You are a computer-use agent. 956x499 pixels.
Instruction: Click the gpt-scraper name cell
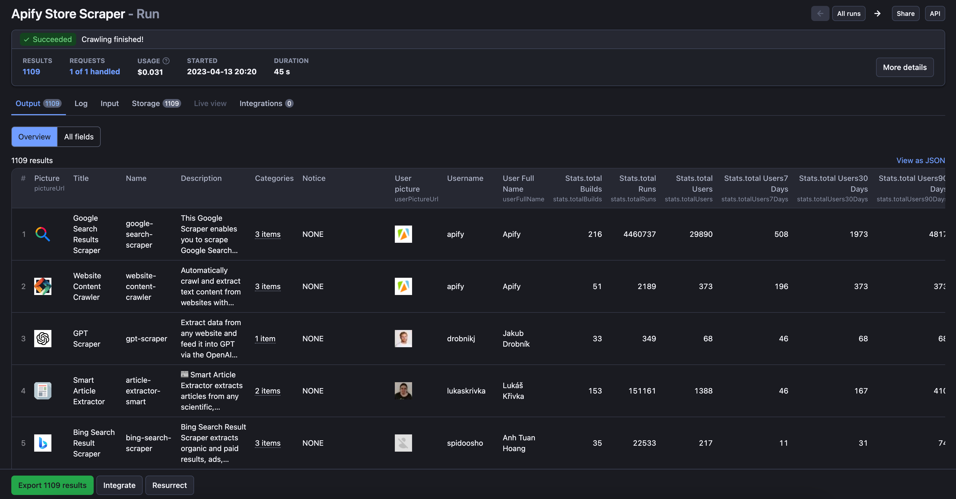point(146,339)
